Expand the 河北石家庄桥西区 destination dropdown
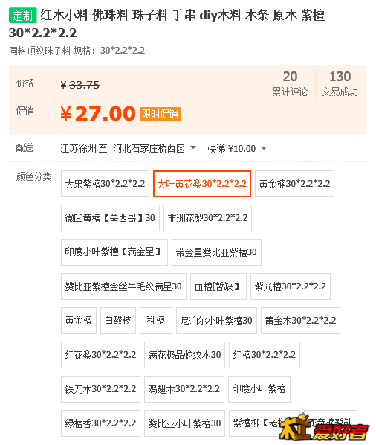The width and height of the screenshot is (376, 445). coord(155,148)
